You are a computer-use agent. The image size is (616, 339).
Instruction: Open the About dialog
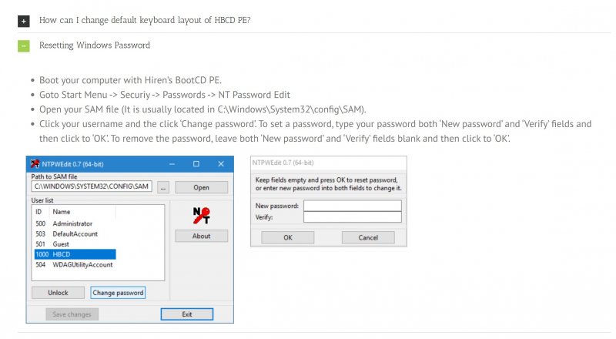[x=201, y=236]
